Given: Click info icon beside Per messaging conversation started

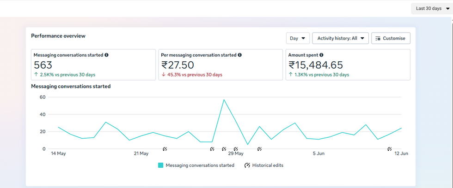Looking at the screenshot, I should 240,55.
